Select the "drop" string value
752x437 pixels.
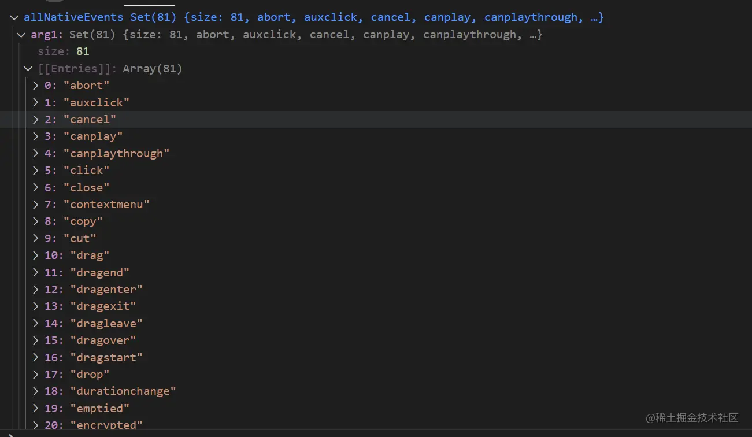click(x=90, y=375)
